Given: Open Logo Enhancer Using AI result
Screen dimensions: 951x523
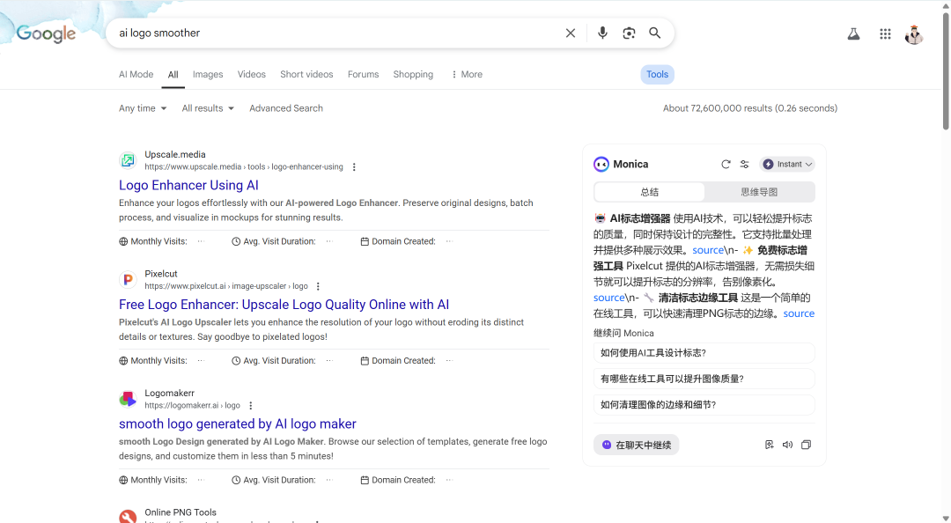Looking at the screenshot, I should tap(188, 185).
